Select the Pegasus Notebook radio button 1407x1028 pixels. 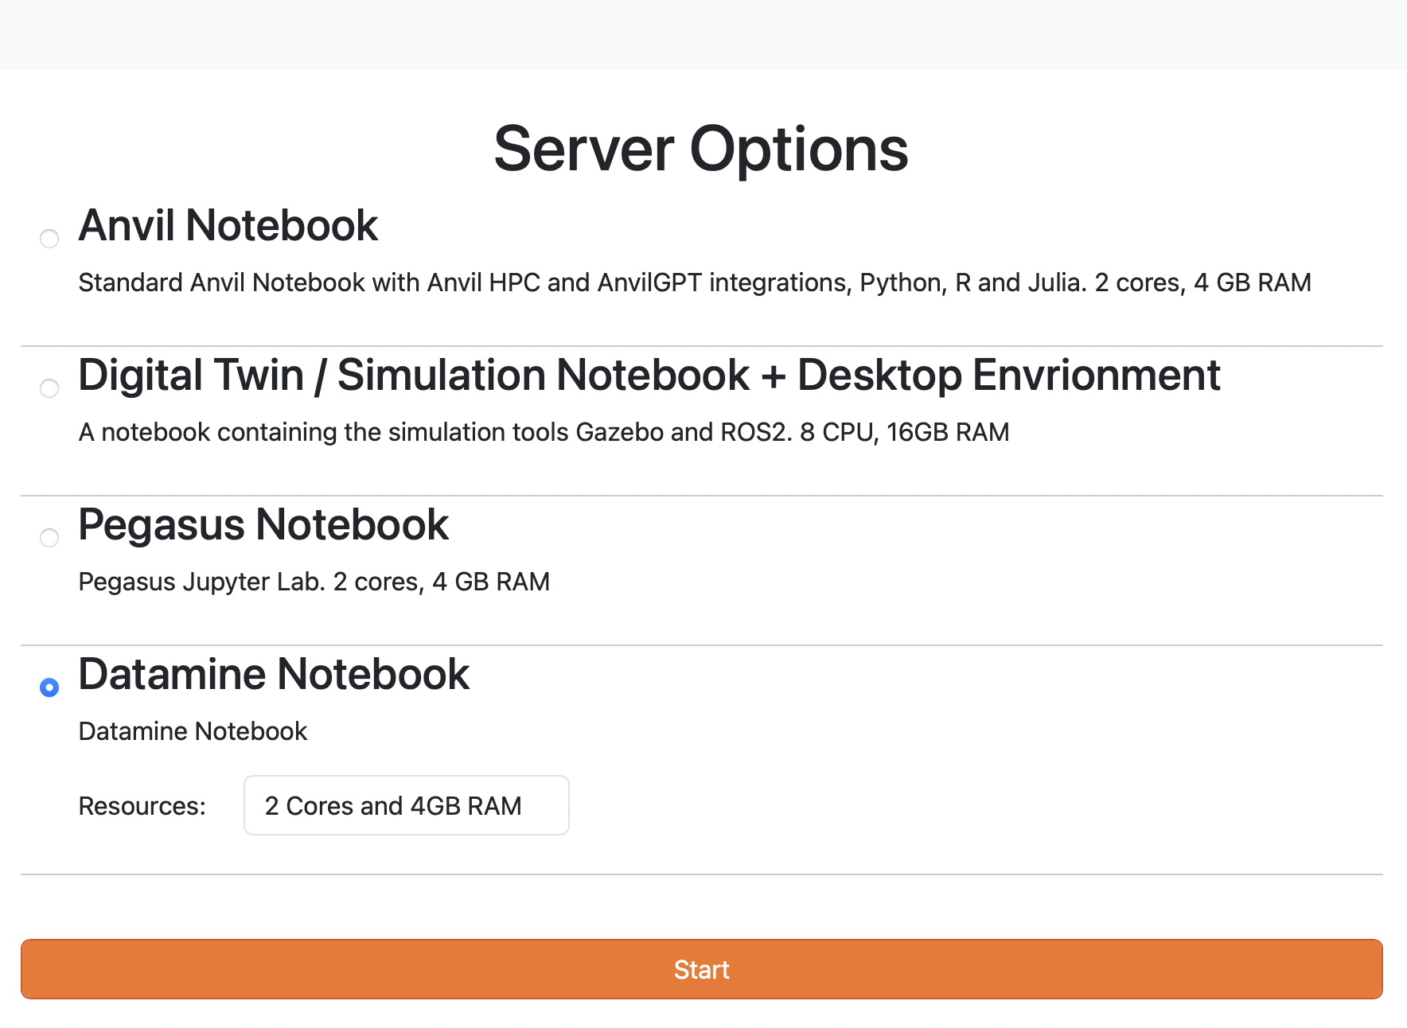pyautogui.click(x=49, y=537)
